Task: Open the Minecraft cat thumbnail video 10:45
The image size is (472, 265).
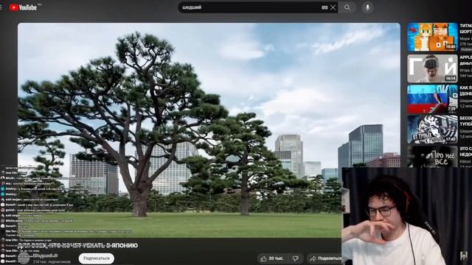Action: tap(432, 38)
